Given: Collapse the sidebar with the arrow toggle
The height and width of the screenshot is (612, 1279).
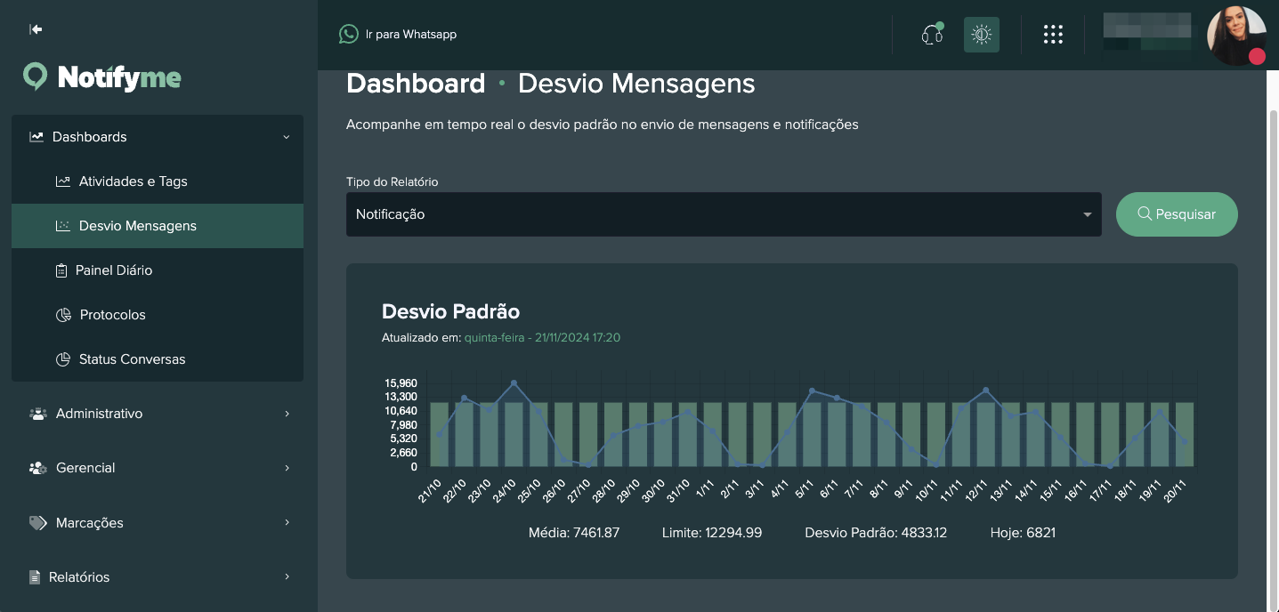Looking at the screenshot, I should 35,29.
